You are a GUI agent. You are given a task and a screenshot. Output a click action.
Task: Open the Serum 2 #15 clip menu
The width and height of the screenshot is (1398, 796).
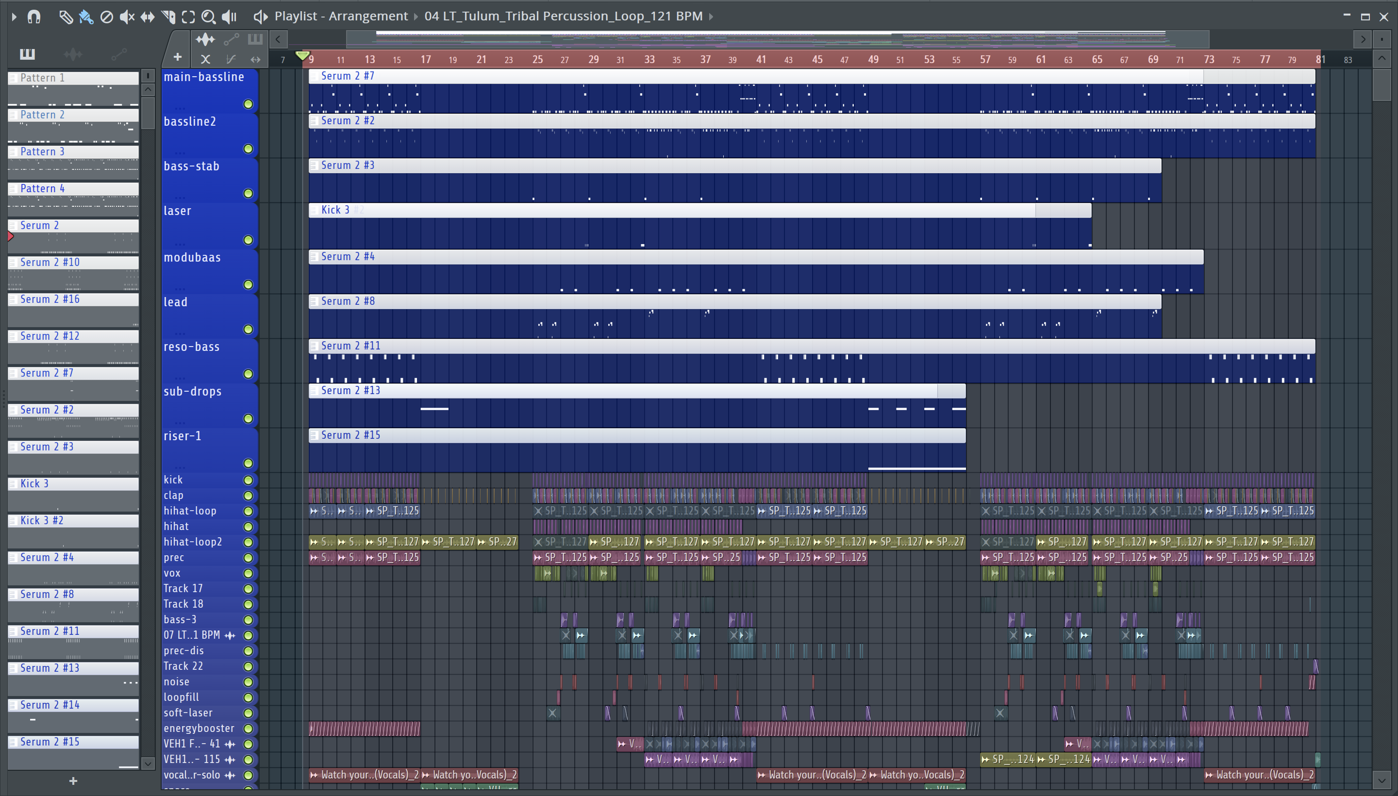click(315, 436)
